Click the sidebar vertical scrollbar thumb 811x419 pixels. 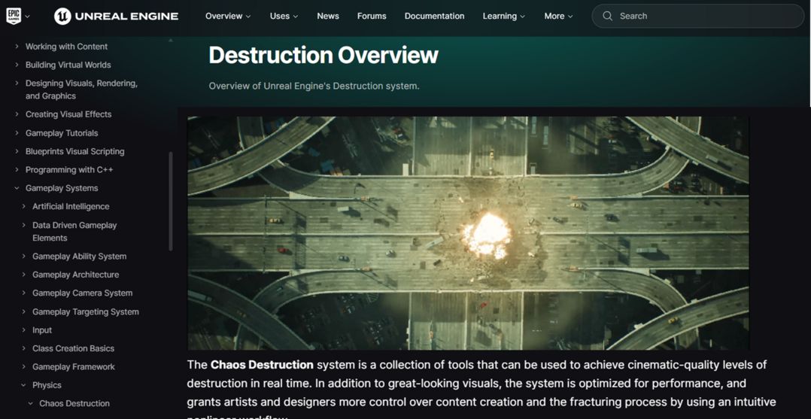[171, 202]
